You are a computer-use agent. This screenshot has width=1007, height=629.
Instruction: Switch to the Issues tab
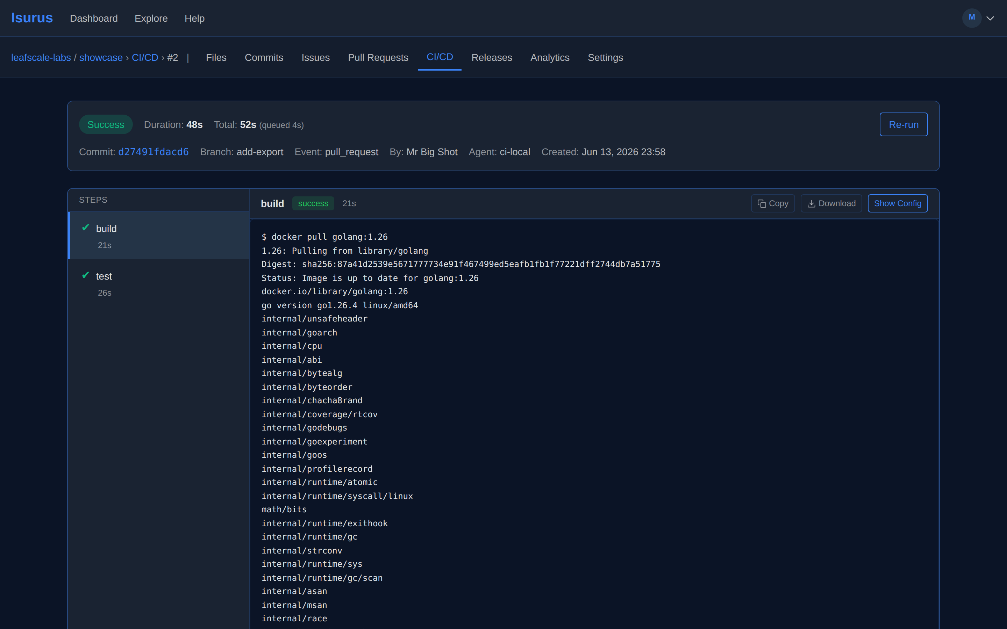(315, 57)
